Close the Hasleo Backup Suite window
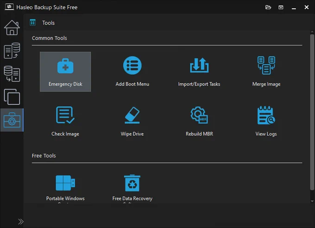Viewport: 315px width, 228px height. click(306, 7)
